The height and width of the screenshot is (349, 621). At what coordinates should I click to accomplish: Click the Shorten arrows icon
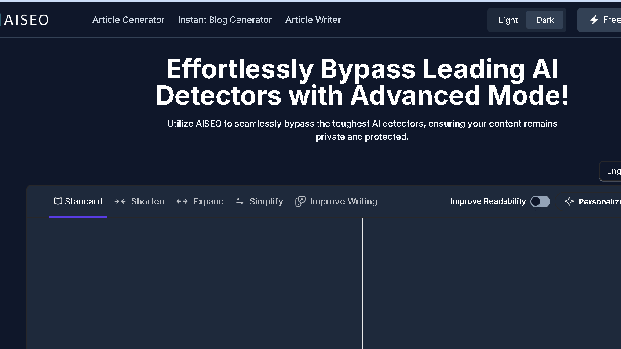pos(120,201)
